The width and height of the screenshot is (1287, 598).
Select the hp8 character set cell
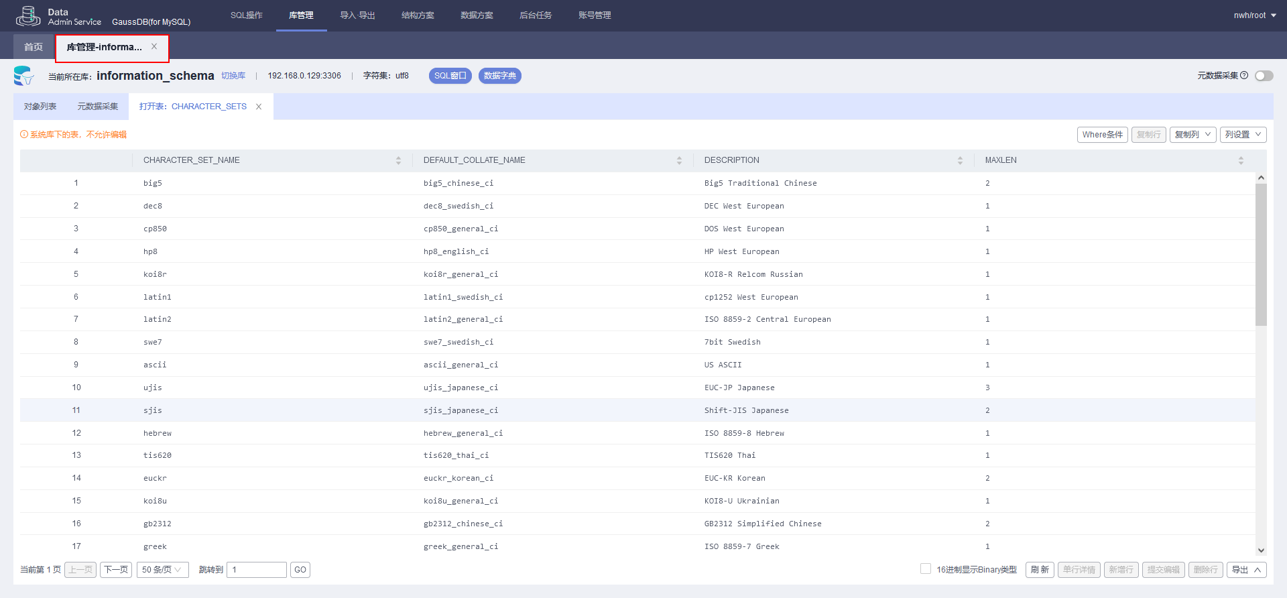[150, 251]
